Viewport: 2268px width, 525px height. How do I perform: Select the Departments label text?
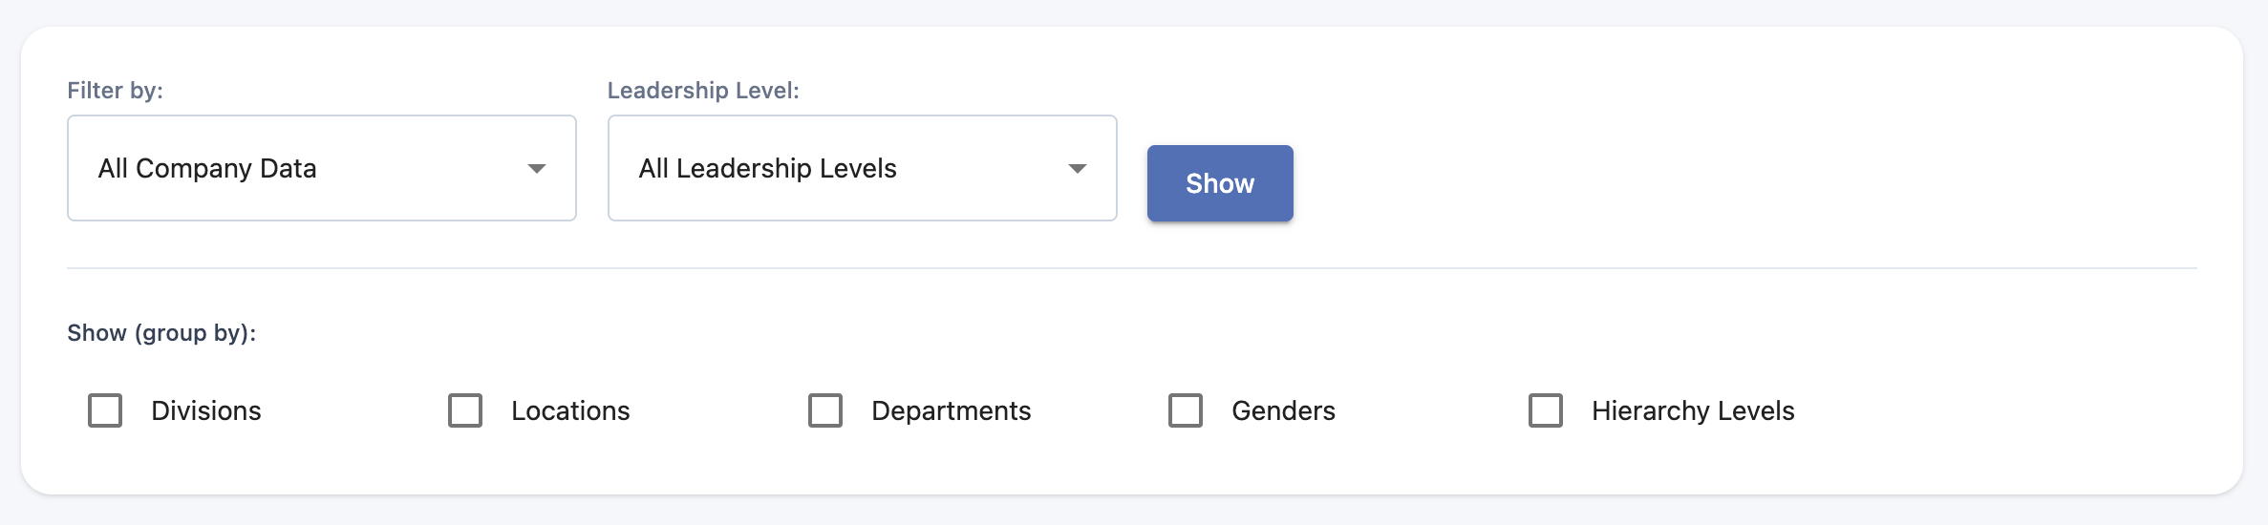pyautogui.click(x=951, y=410)
